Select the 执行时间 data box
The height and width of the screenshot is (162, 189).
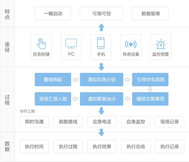[x=34, y=147]
